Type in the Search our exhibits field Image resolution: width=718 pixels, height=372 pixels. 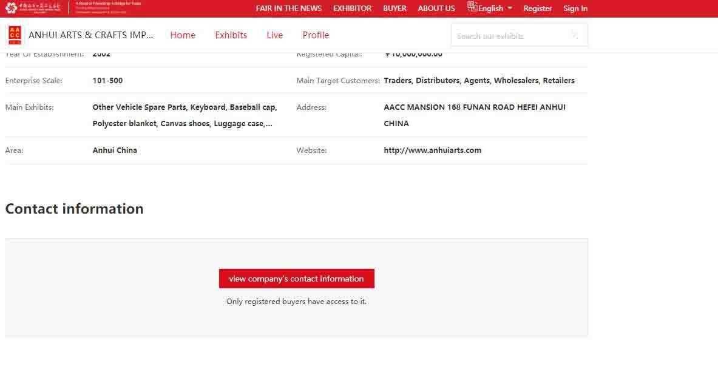pyautogui.click(x=510, y=36)
